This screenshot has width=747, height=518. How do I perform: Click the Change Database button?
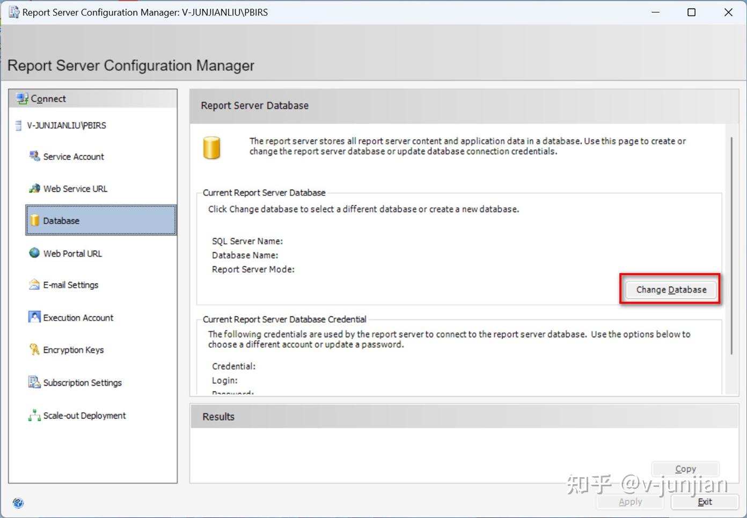pos(670,289)
